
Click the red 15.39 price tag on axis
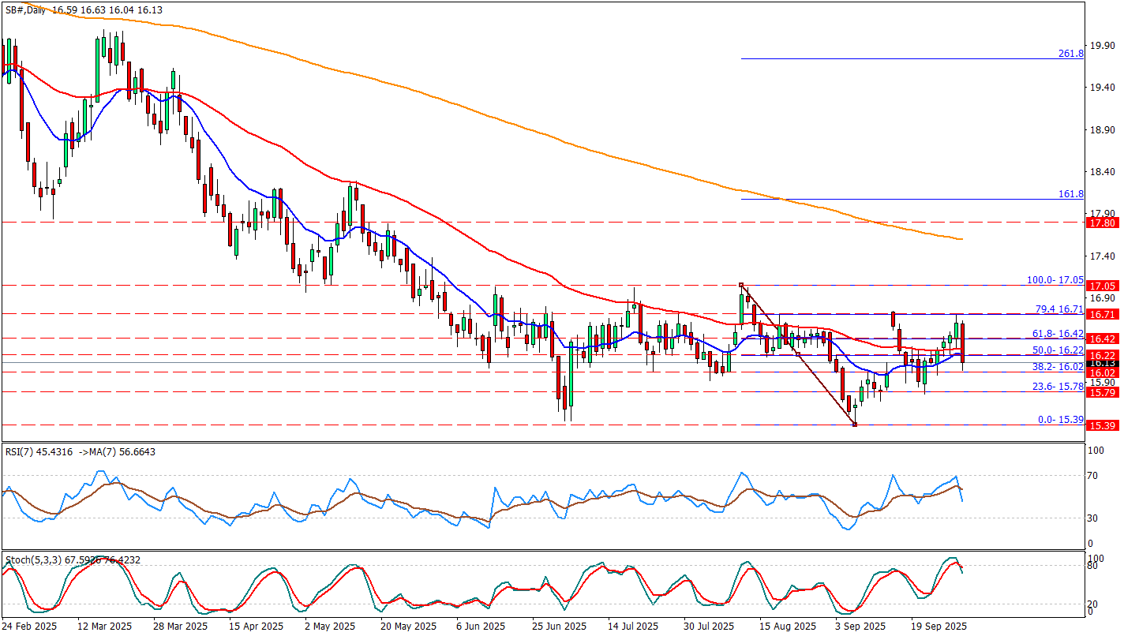pos(1102,425)
